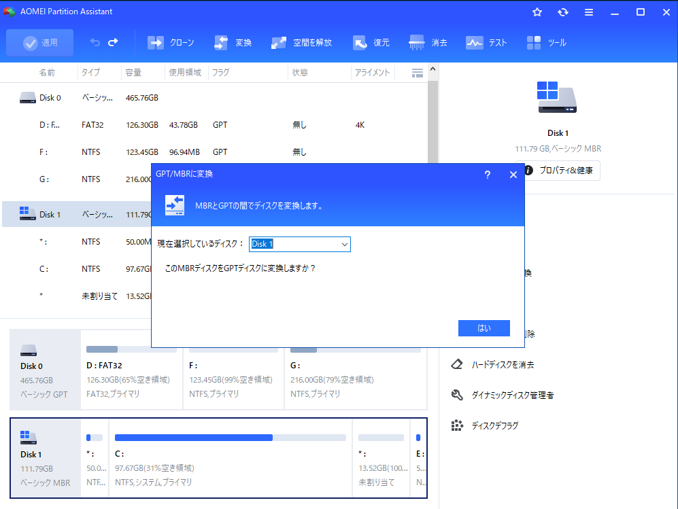Open the currently selected disk dropdown
The image size is (678, 509).
[x=300, y=244]
